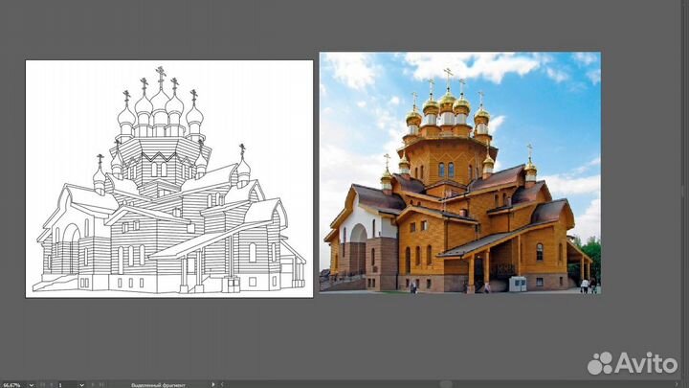
Task: Click the 66.67% zoom level field
Action: [11, 384]
